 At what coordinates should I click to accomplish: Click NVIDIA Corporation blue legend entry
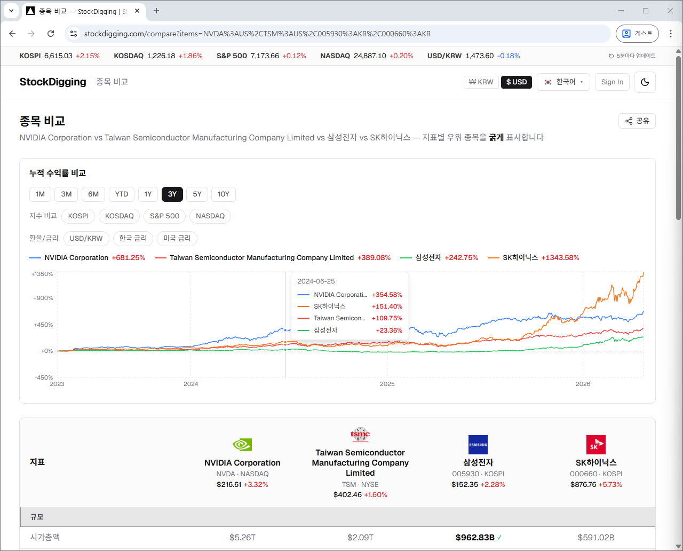(x=88, y=257)
